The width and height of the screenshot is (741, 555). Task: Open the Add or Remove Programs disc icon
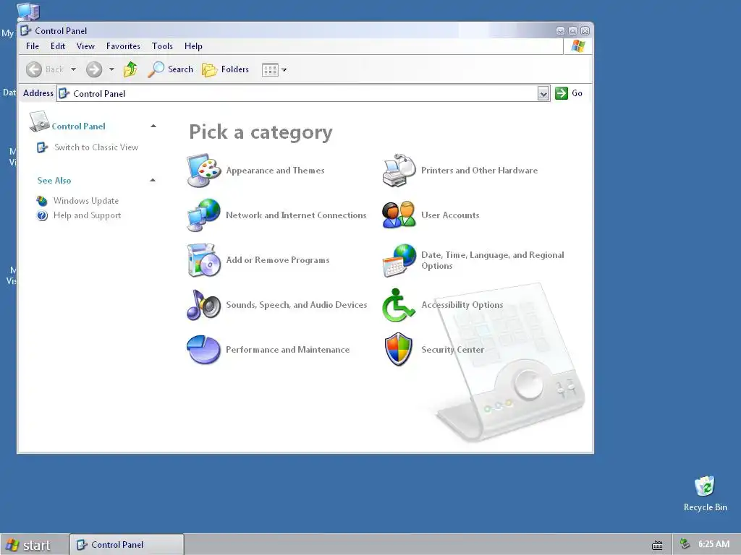click(x=203, y=260)
